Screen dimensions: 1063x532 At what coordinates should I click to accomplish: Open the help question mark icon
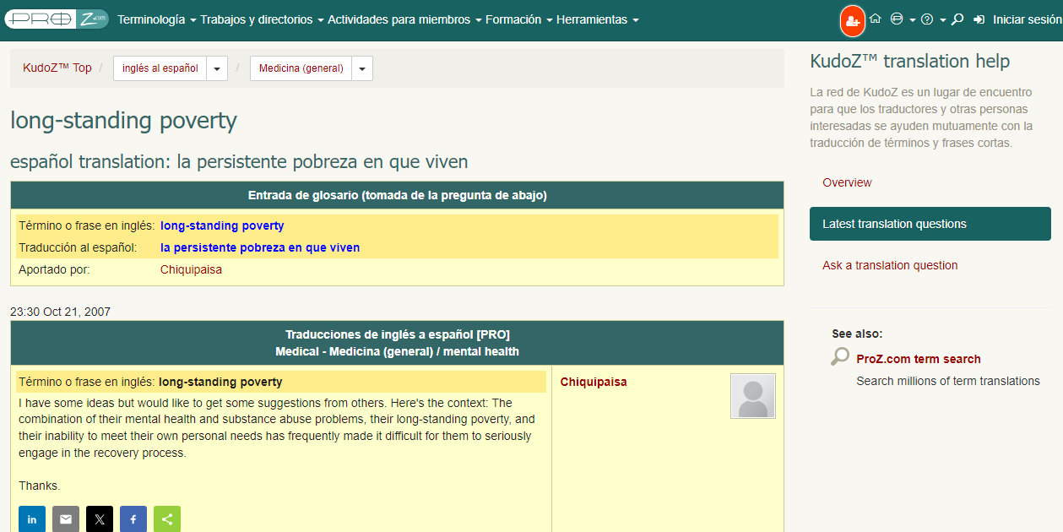[927, 19]
